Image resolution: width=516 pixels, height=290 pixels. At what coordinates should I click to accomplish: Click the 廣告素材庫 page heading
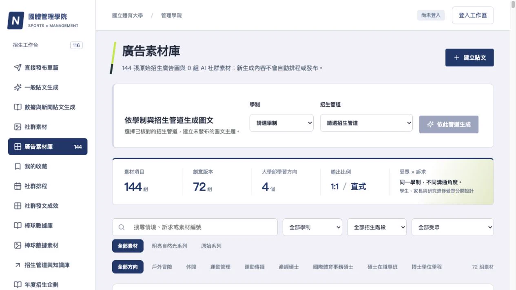[151, 51]
